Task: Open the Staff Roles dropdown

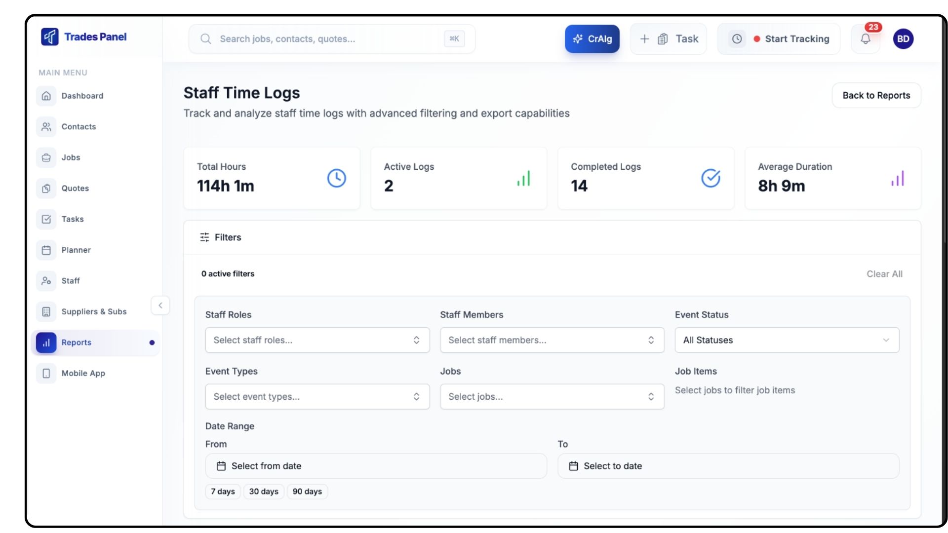Action: [317, 340]
